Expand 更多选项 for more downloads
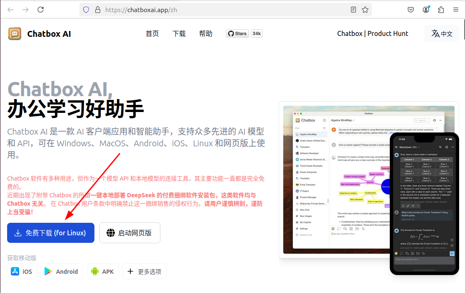 [x=145, y=271]
